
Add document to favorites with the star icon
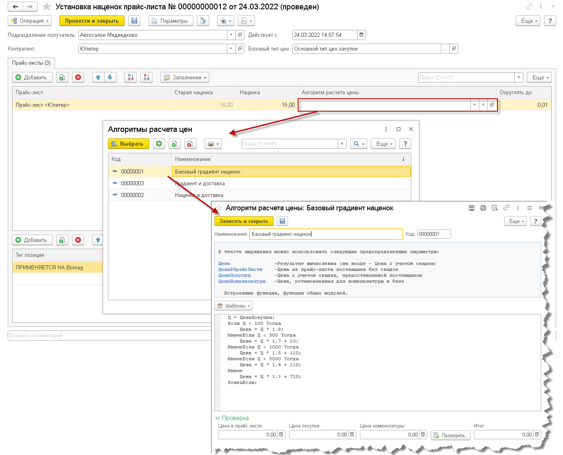click(x=47, y=7)
